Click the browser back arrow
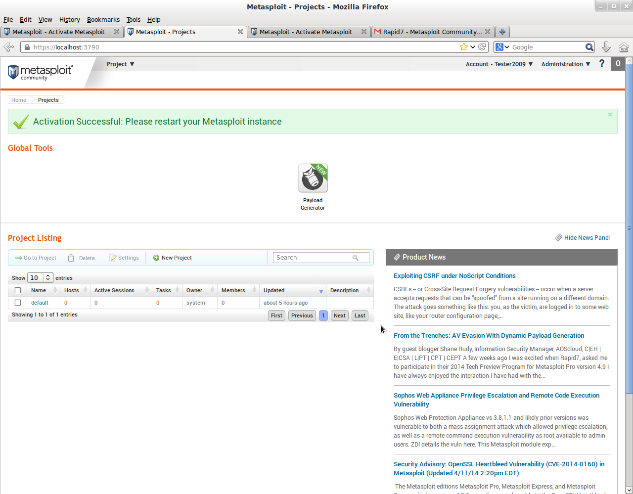This screenshot has width=633, height=494. coord(8,47)
